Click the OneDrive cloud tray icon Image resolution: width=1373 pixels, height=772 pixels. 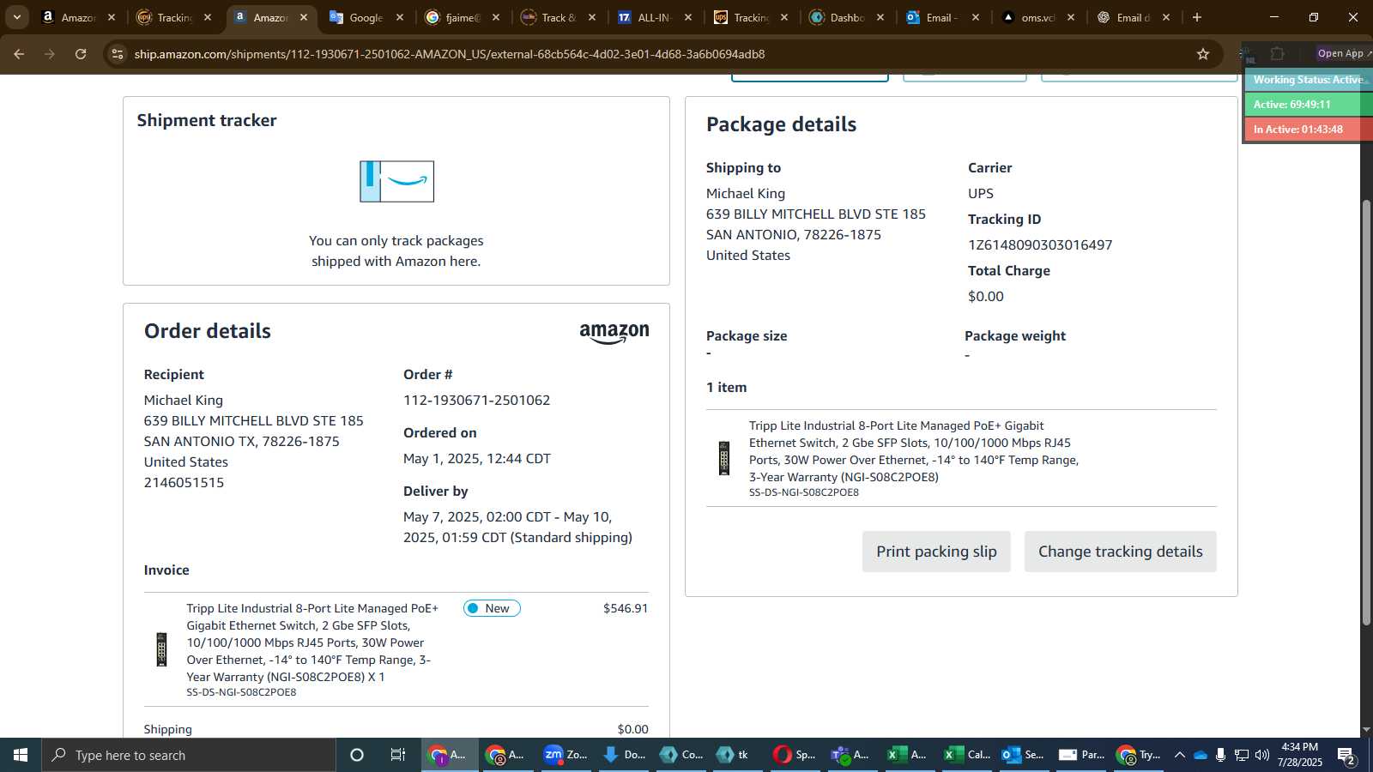tap(1201, 755)
